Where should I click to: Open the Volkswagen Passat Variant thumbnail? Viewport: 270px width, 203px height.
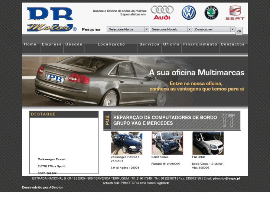(127, 143)
